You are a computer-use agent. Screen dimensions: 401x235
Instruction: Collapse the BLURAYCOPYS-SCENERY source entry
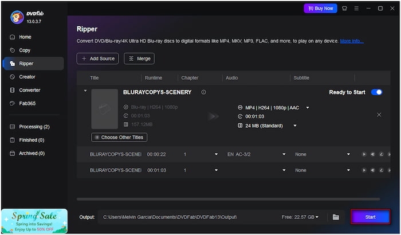point(85,91)
